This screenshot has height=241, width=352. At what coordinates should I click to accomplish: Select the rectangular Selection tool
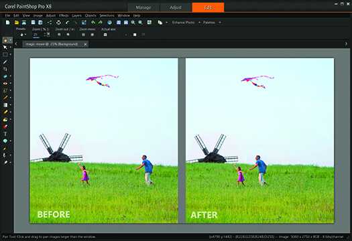[5, 54]
